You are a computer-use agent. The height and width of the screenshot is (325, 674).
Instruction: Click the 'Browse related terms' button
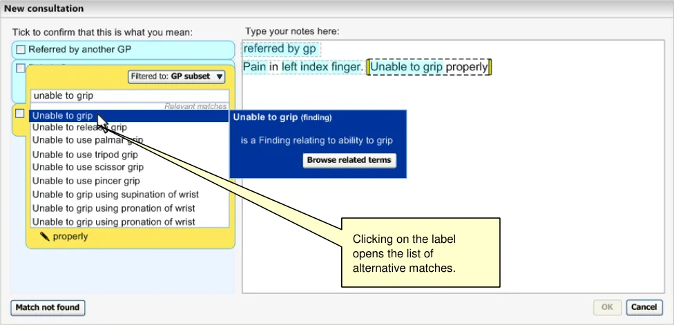(349, 160)
